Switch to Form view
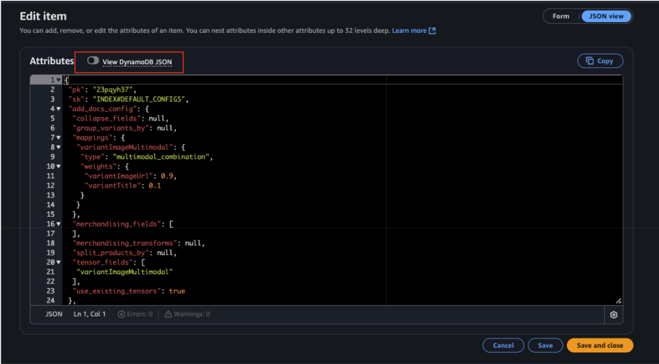This screenshot has width=659, height=364. [x=561, y=16]
